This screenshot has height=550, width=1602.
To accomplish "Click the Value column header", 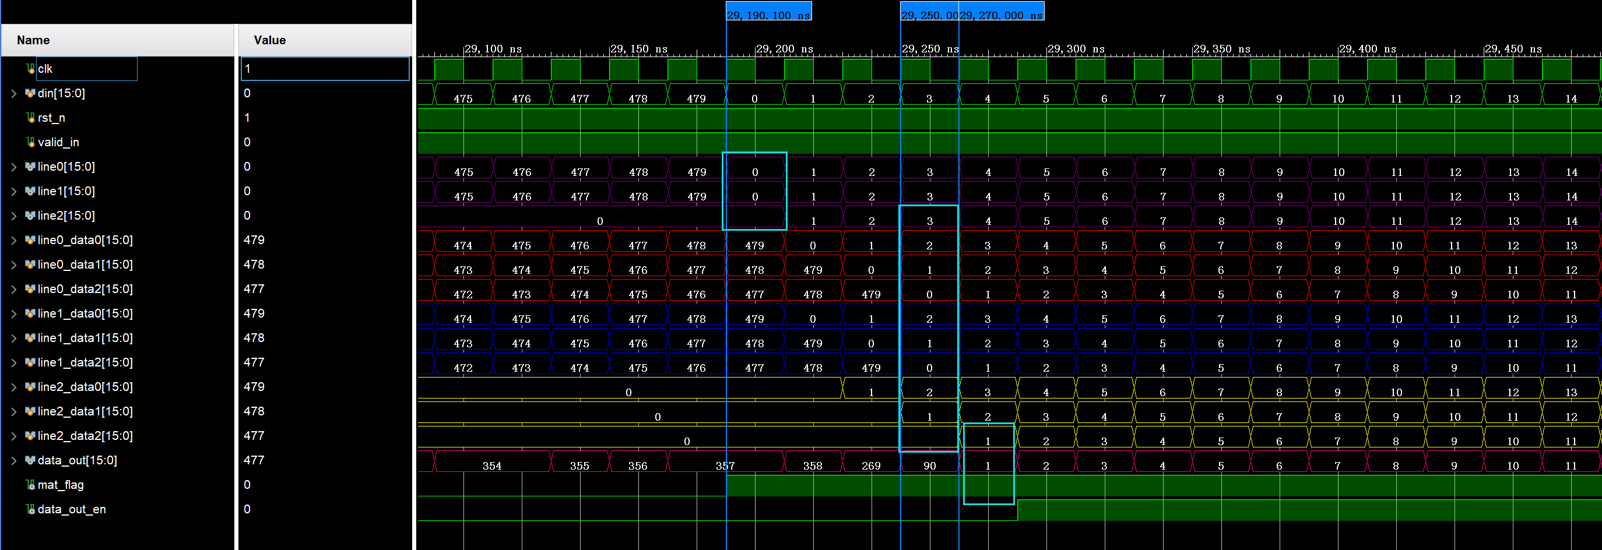I will click(x=325, y=40).
